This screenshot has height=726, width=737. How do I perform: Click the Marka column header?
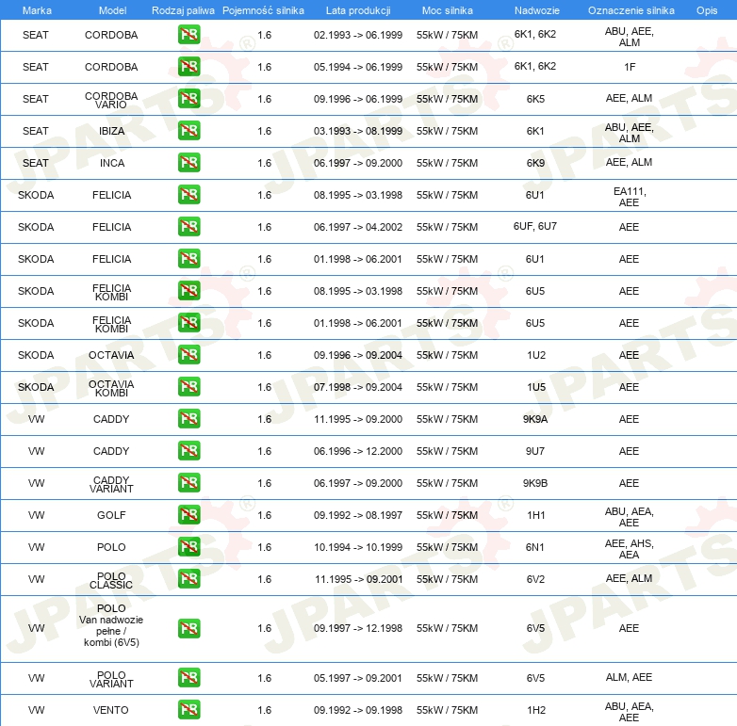[x=37, y=10]
